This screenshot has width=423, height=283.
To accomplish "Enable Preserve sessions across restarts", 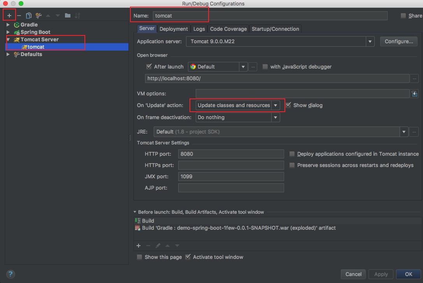I will [292, 165].
